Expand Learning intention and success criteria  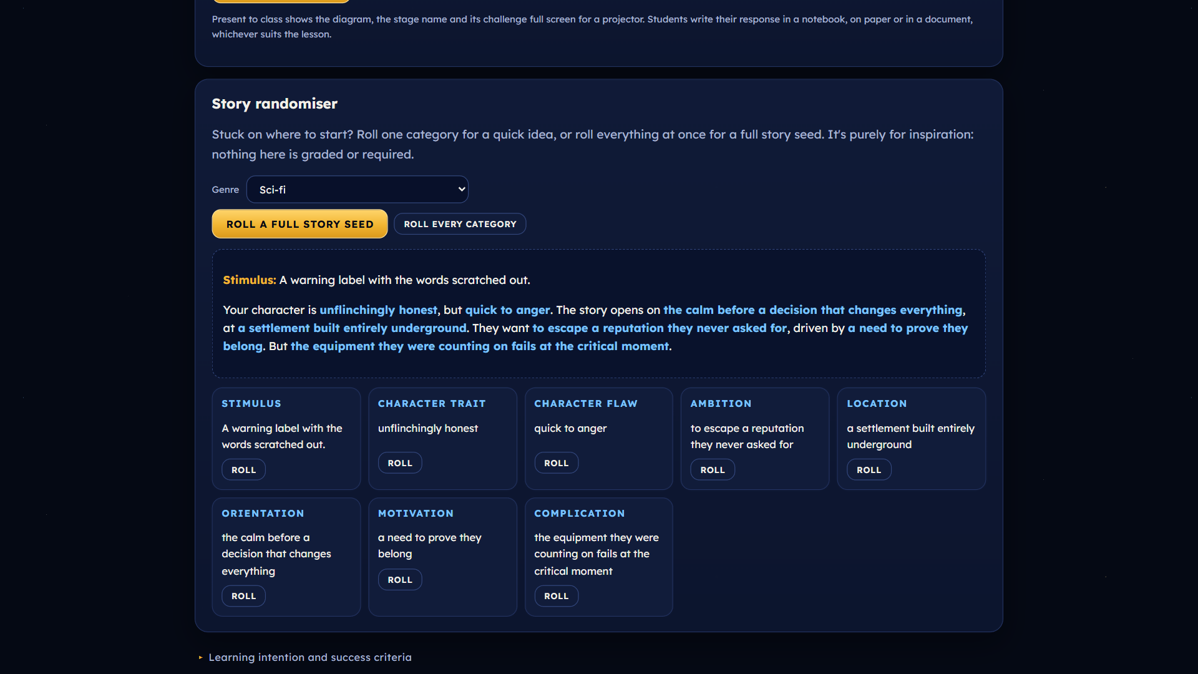coord(309,657)
